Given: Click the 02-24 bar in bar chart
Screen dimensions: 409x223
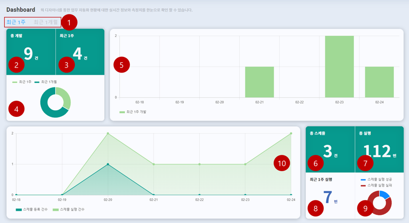Looking at the screenshot, I should coord(379,82).
